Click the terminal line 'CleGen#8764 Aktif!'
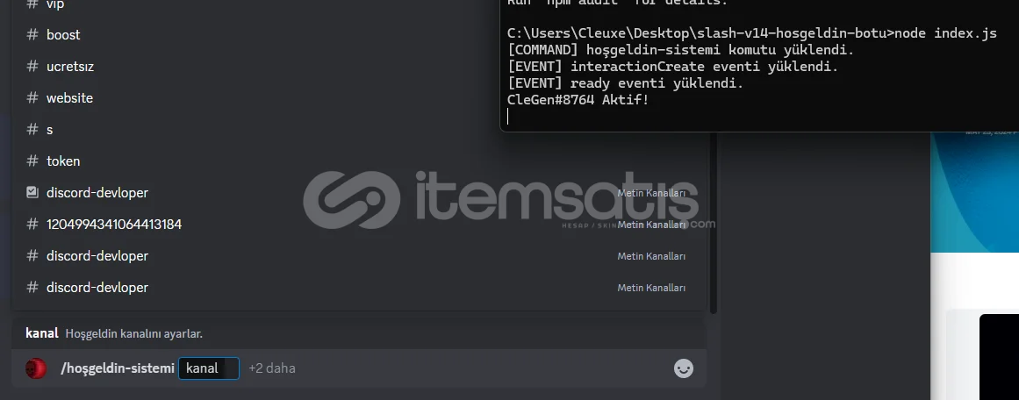Screen dimensions: 1019x400 tap(578, 100)
